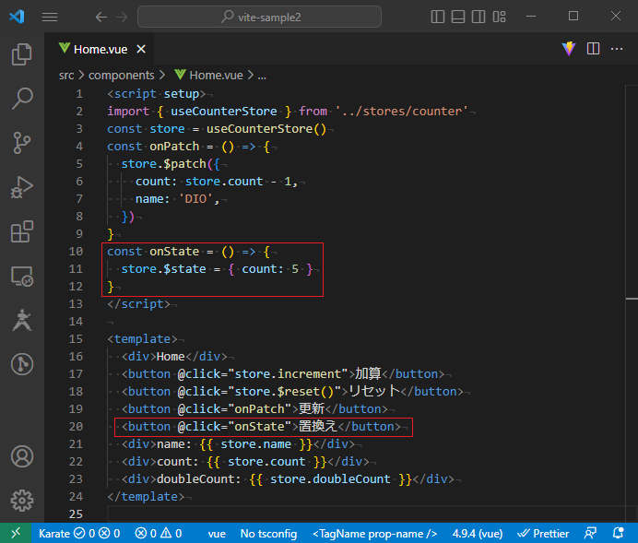Viewport: 638px width, 543px height.
Task: Open the Git Graph clock-branch icon
Action: tap(22, 364)
